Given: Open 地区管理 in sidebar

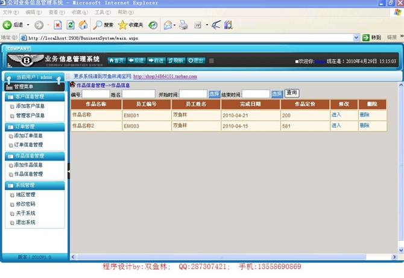Looking at the screenshot, I should pos(25,195).
